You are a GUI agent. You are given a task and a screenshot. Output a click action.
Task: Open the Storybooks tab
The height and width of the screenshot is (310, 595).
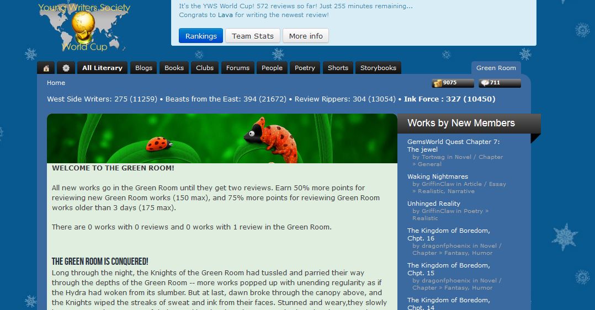pos(378,68)
